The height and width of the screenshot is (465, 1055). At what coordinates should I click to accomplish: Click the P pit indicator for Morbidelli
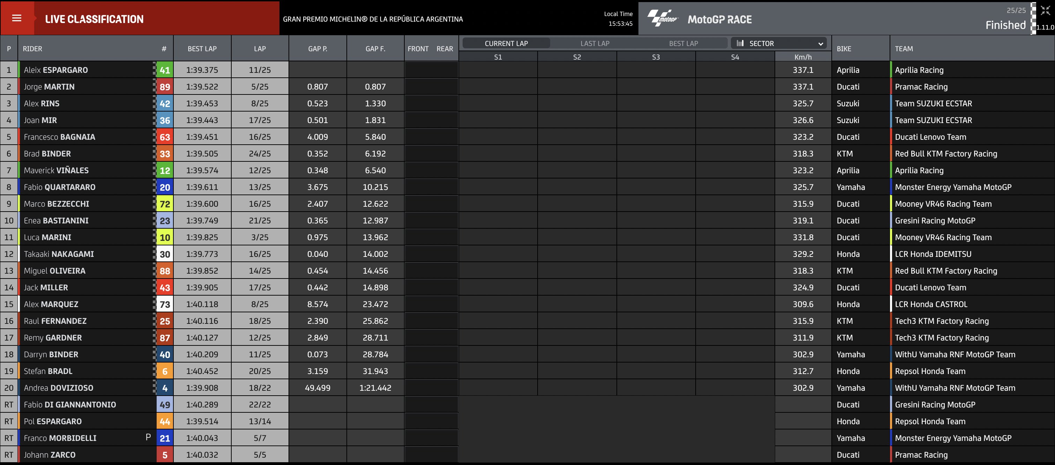148,437
